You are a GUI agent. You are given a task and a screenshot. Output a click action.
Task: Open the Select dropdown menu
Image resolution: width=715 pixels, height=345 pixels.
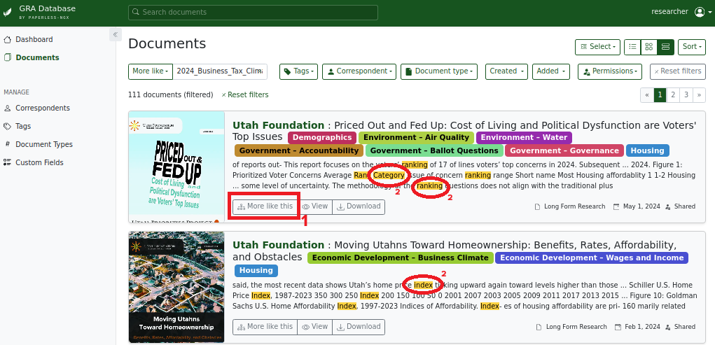pyautogui.click(x=597, y=47)
